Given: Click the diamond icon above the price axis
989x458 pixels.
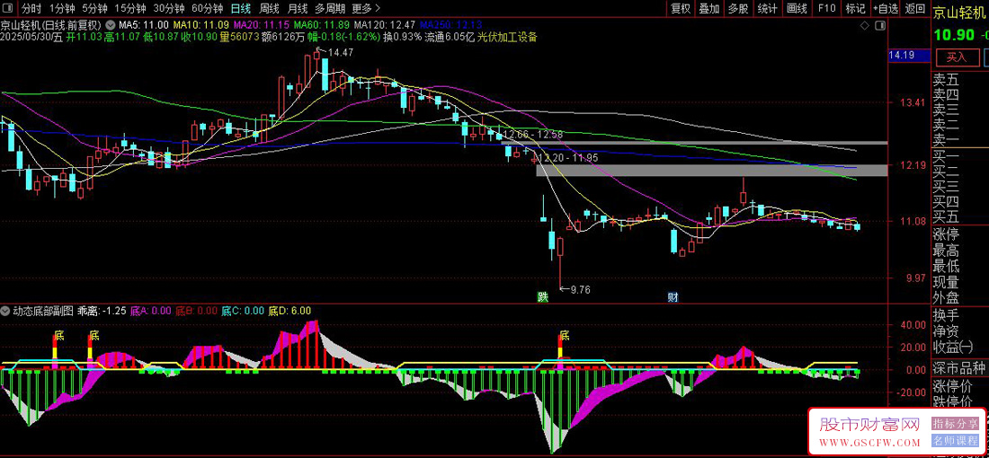Looking at the screenshot, I should tap(864, 25).
